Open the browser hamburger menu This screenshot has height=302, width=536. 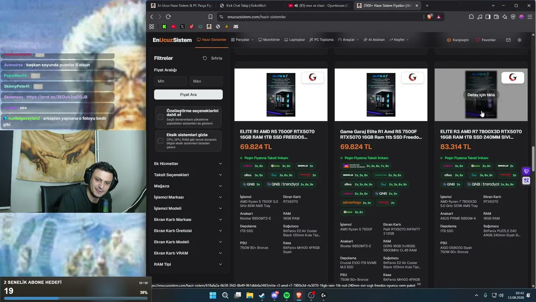[529, 17]
